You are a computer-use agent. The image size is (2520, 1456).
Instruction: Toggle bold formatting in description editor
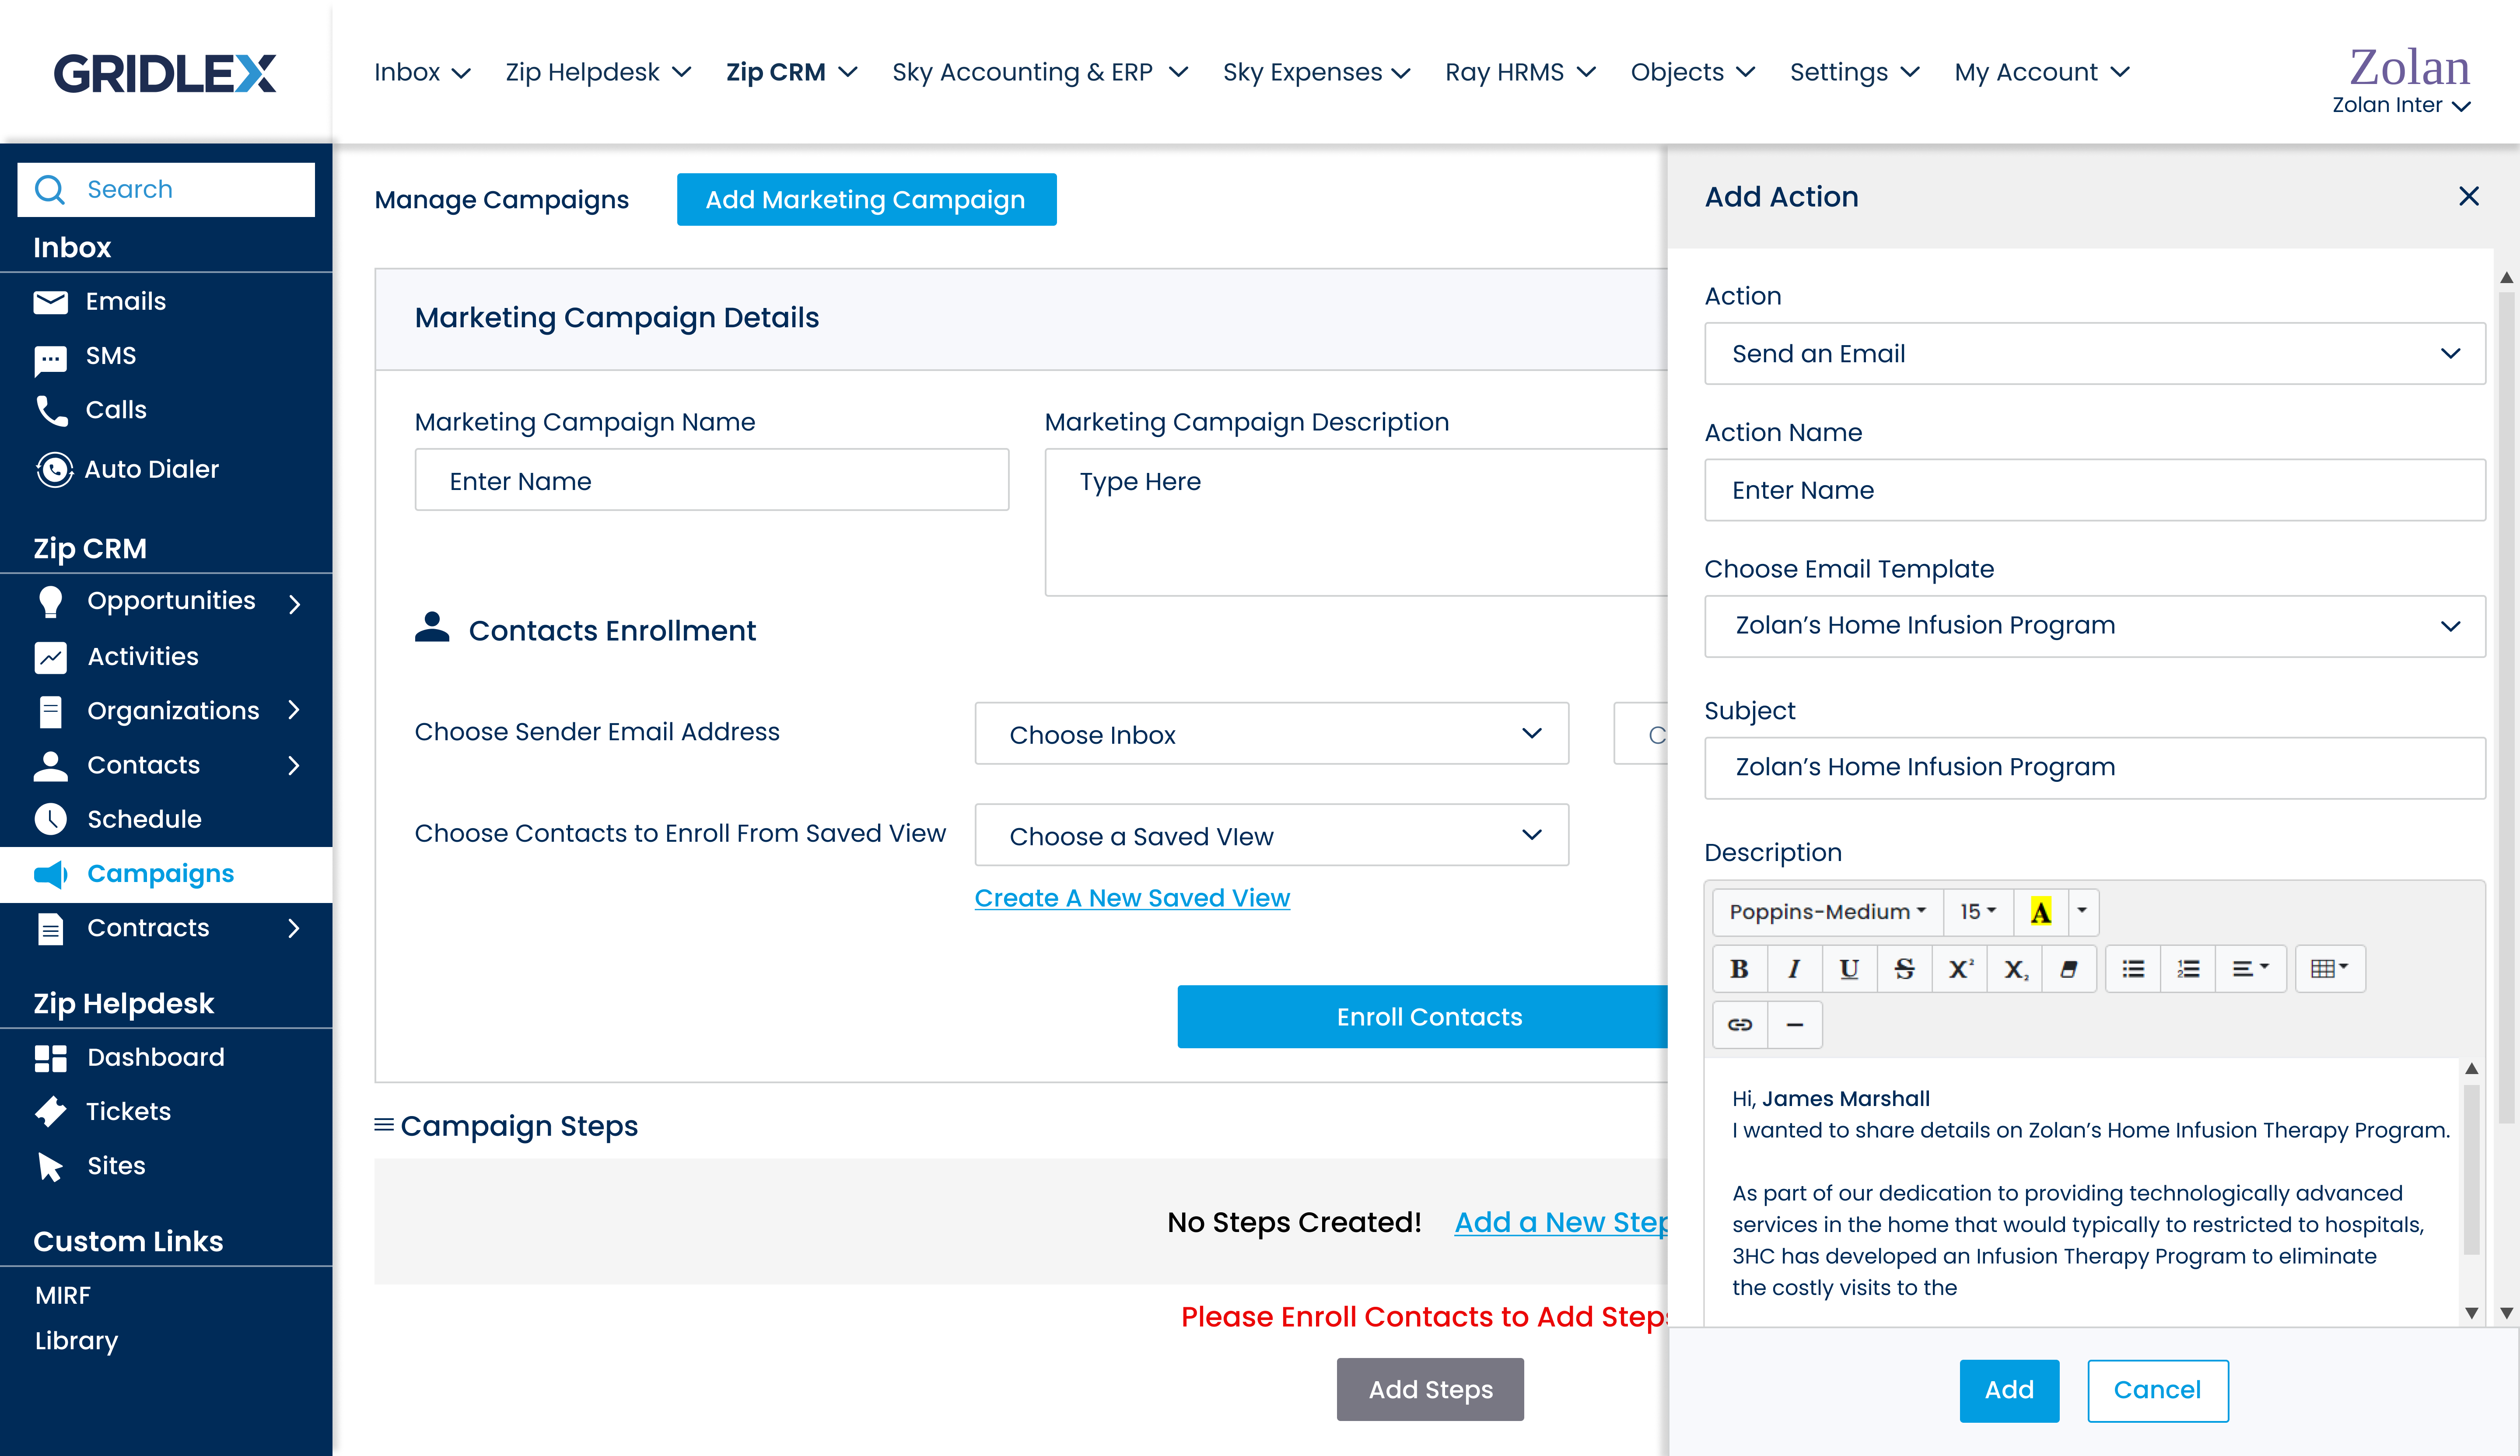coord(1739,969)
